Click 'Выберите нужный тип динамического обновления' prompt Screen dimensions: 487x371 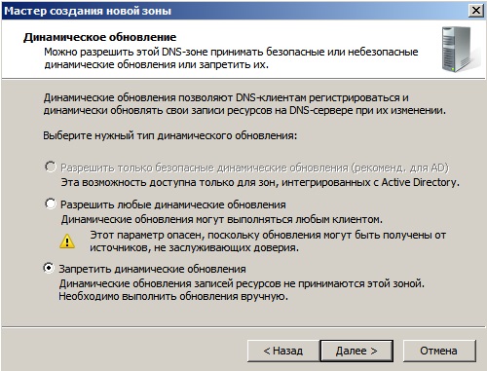point(170,135)
